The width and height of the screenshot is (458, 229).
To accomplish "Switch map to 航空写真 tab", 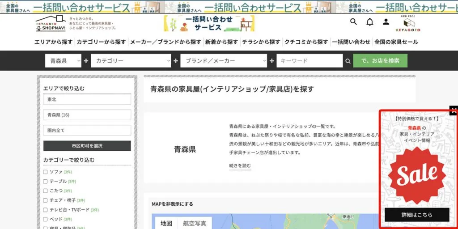I will click(195, 224).
